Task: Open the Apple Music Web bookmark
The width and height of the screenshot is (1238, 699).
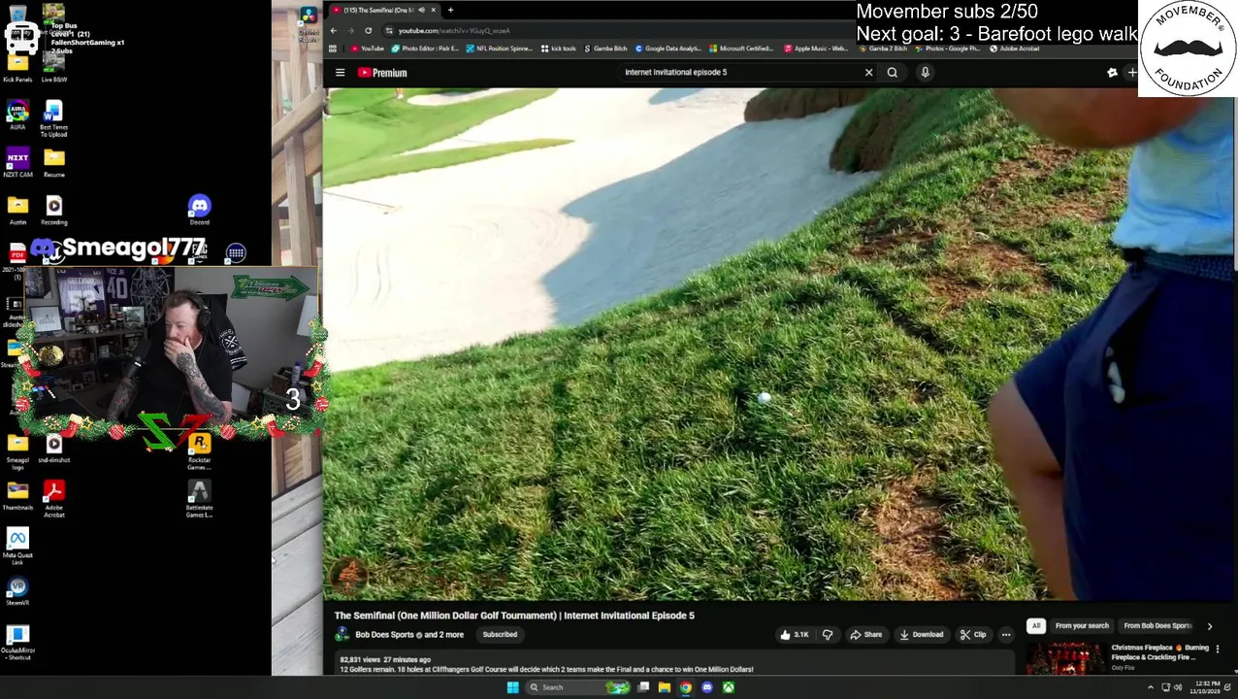Action: click(x=816, y=49)
